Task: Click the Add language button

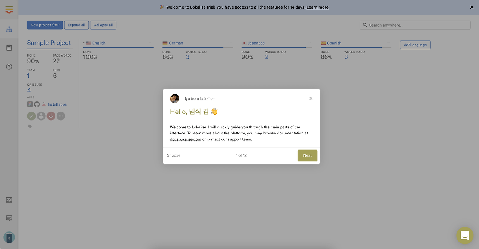Action: 415,45
